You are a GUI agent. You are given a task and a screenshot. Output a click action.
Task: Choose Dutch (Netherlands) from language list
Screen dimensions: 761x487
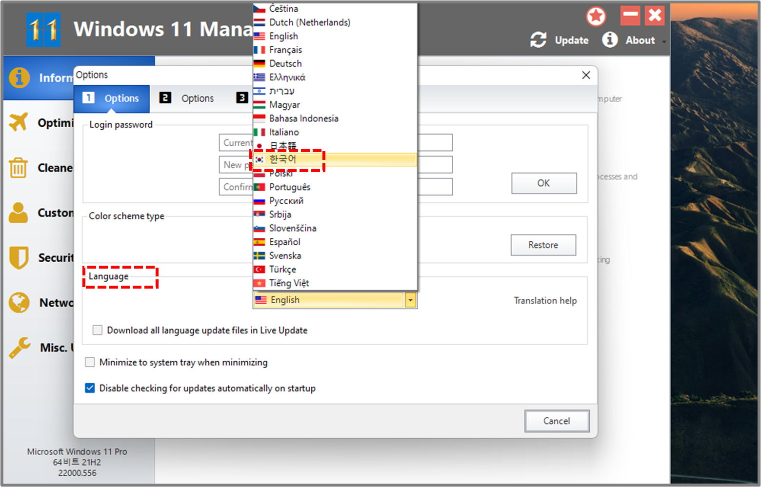[335, 22]
